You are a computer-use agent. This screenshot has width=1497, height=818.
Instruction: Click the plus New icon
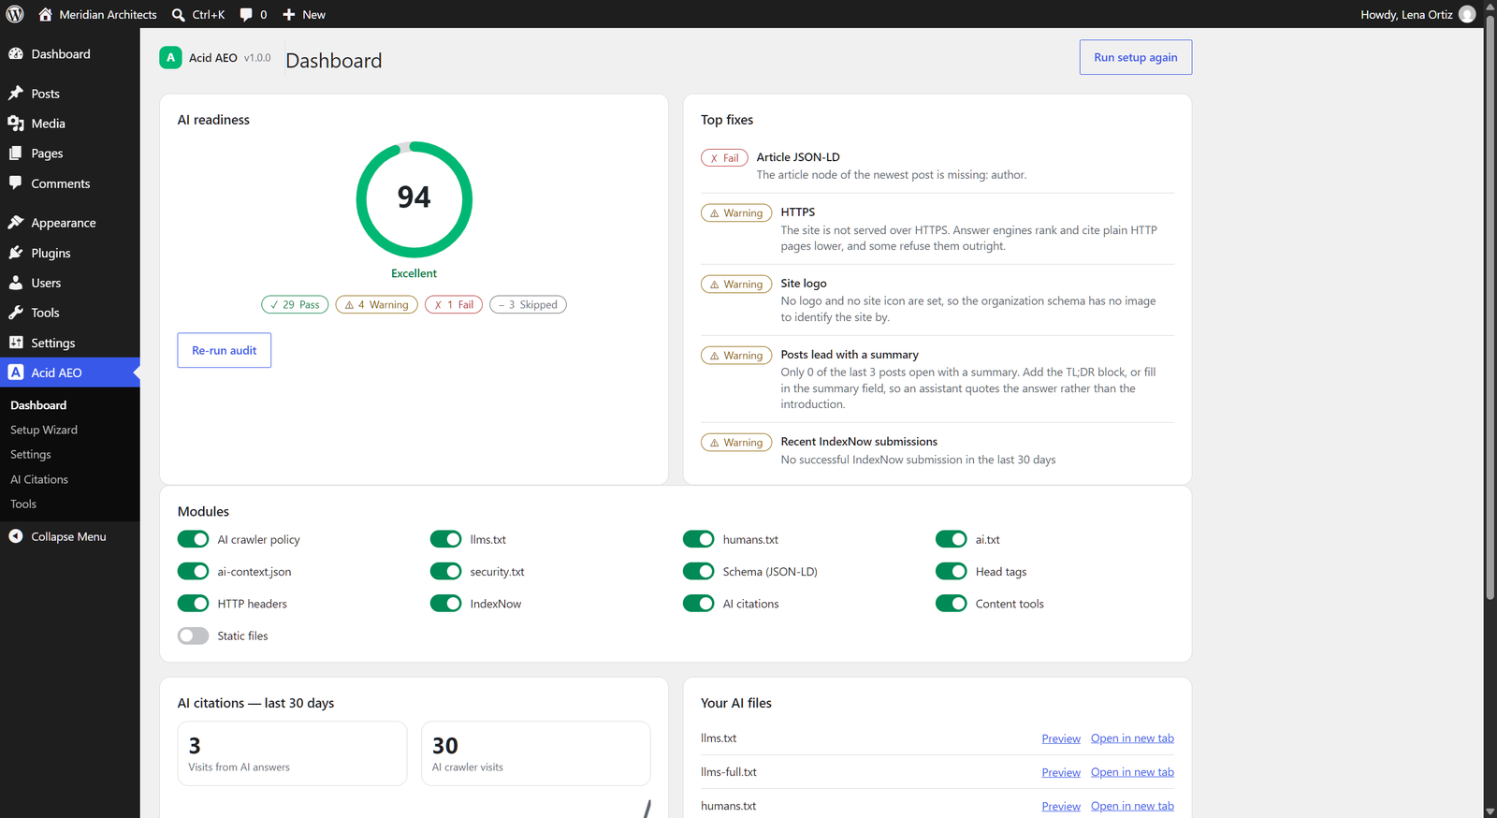289,15
